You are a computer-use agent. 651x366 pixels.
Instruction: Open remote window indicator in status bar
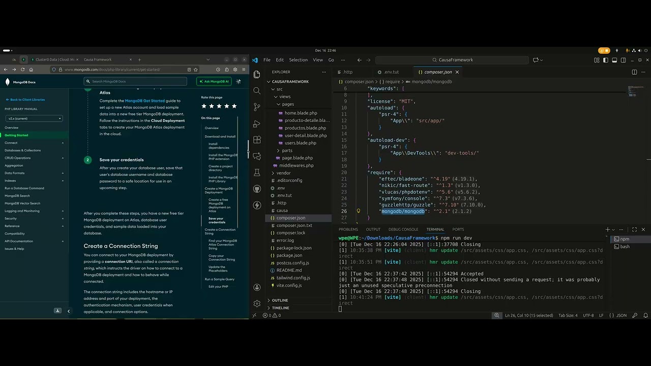coord(254,315)
